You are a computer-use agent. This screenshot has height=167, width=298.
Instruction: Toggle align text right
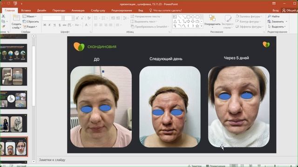[x=106, y=25]
